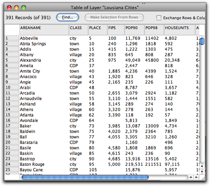
Task: Click the CLASS column header
Action: [x=79, y=30]
